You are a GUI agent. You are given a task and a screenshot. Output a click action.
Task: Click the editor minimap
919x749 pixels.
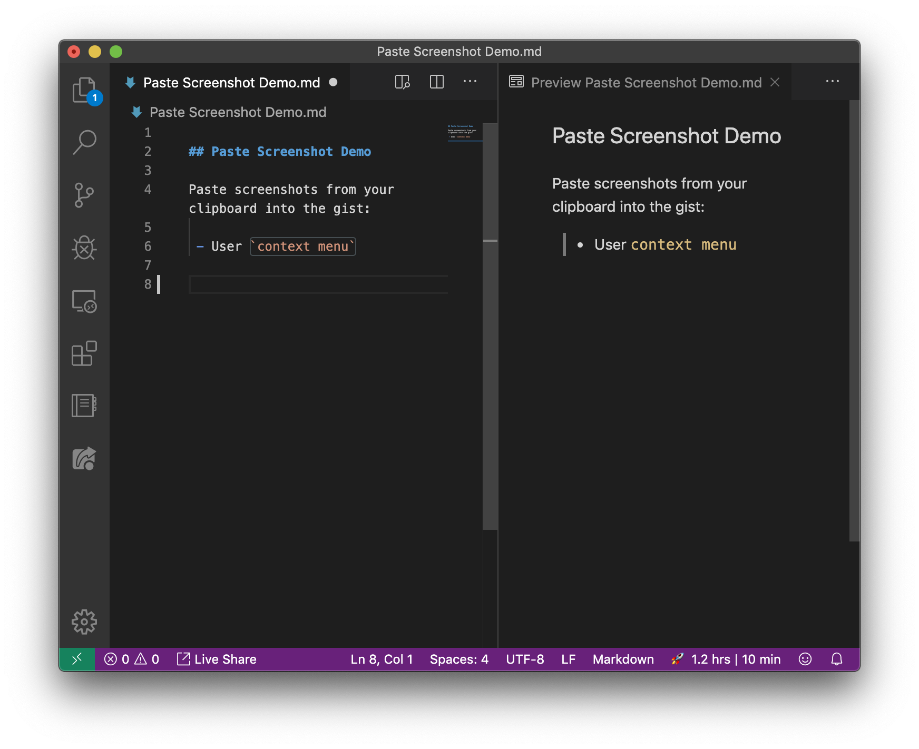pos(465,133)
